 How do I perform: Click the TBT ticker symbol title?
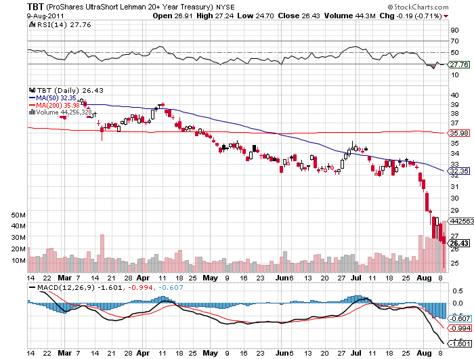tap(35, 7)
